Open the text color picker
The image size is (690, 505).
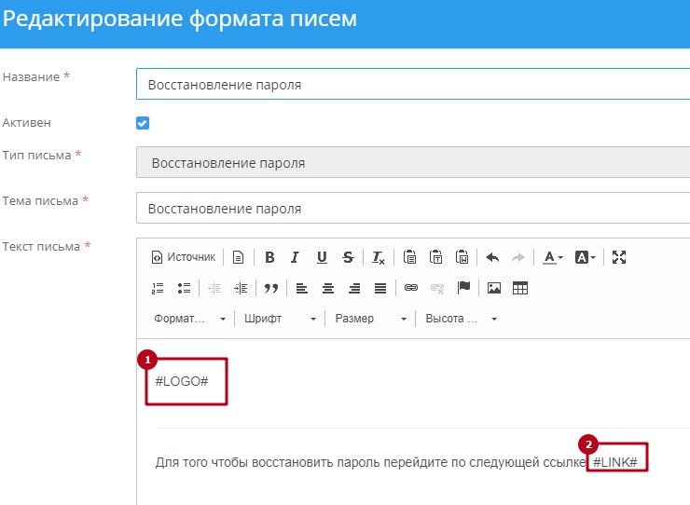tap(552, 257)
